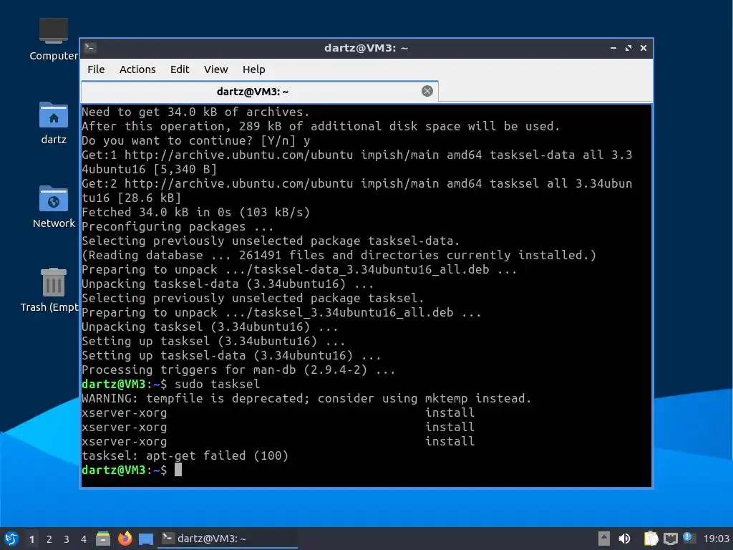Minimize the terminal window

[x=613, y=48]
